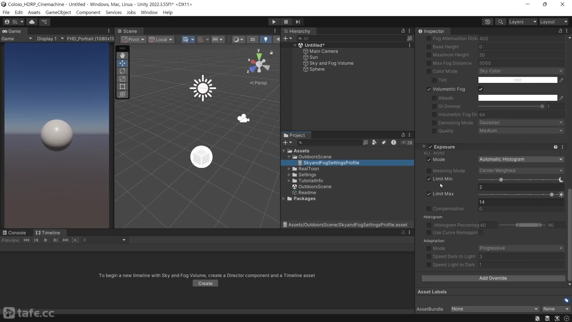The height and width of the screenshot is (322, 572).
Task: Expand the RealToon folder in Project
Action: pos(289,169)
